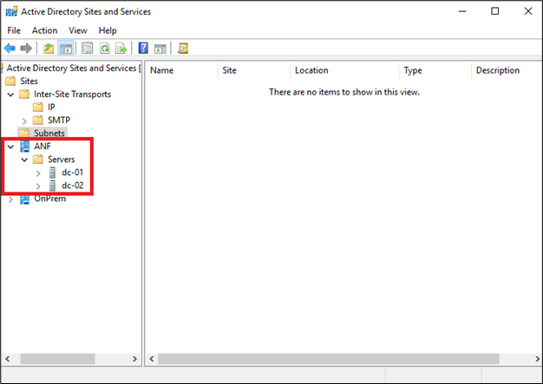Click the right arrow of tree pane scrollbar

click(x=134, y=359)
